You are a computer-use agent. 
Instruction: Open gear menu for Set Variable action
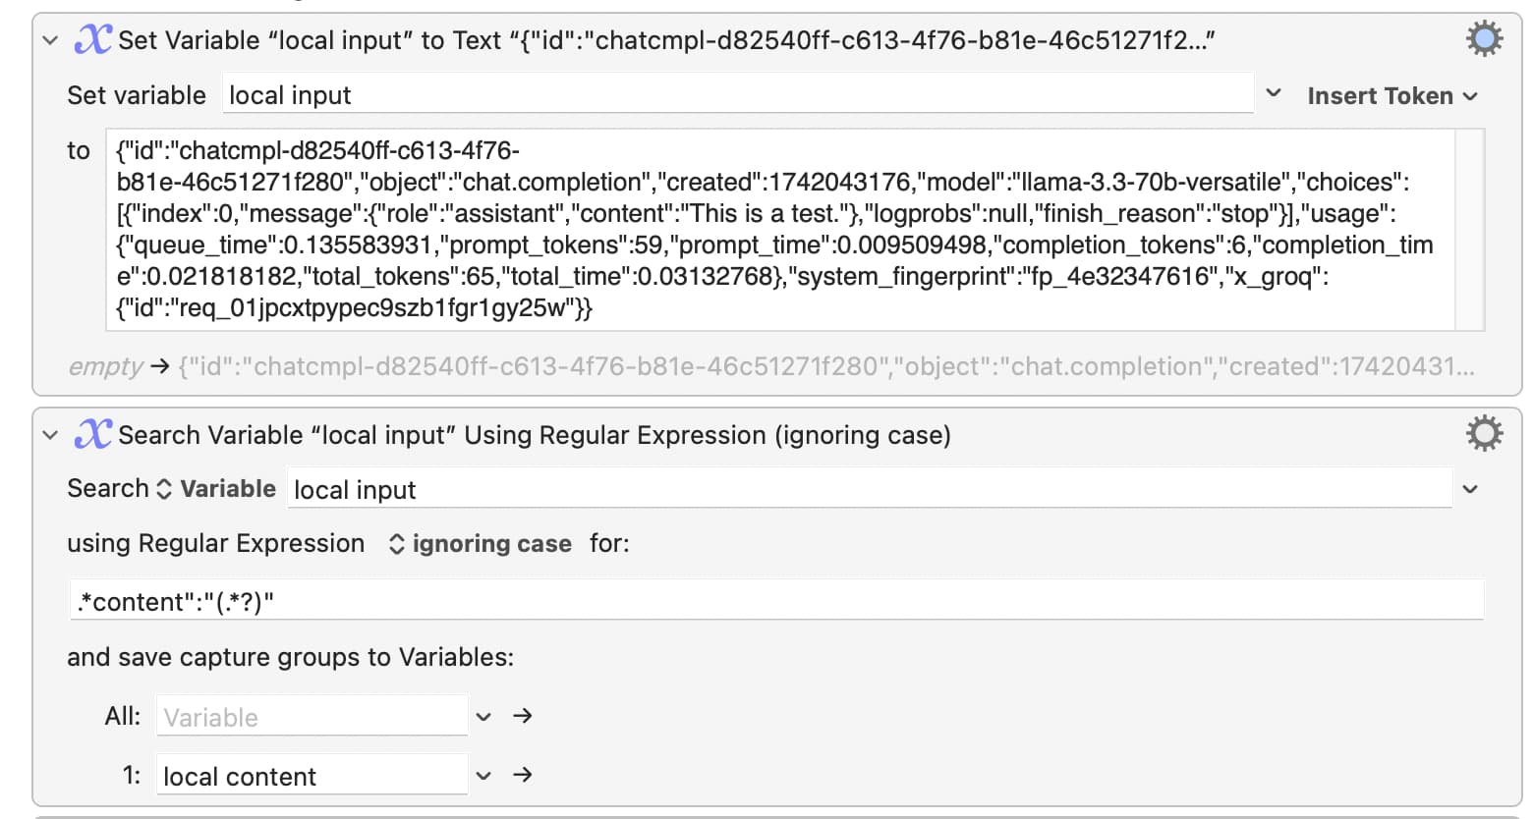click(1484, 39)
